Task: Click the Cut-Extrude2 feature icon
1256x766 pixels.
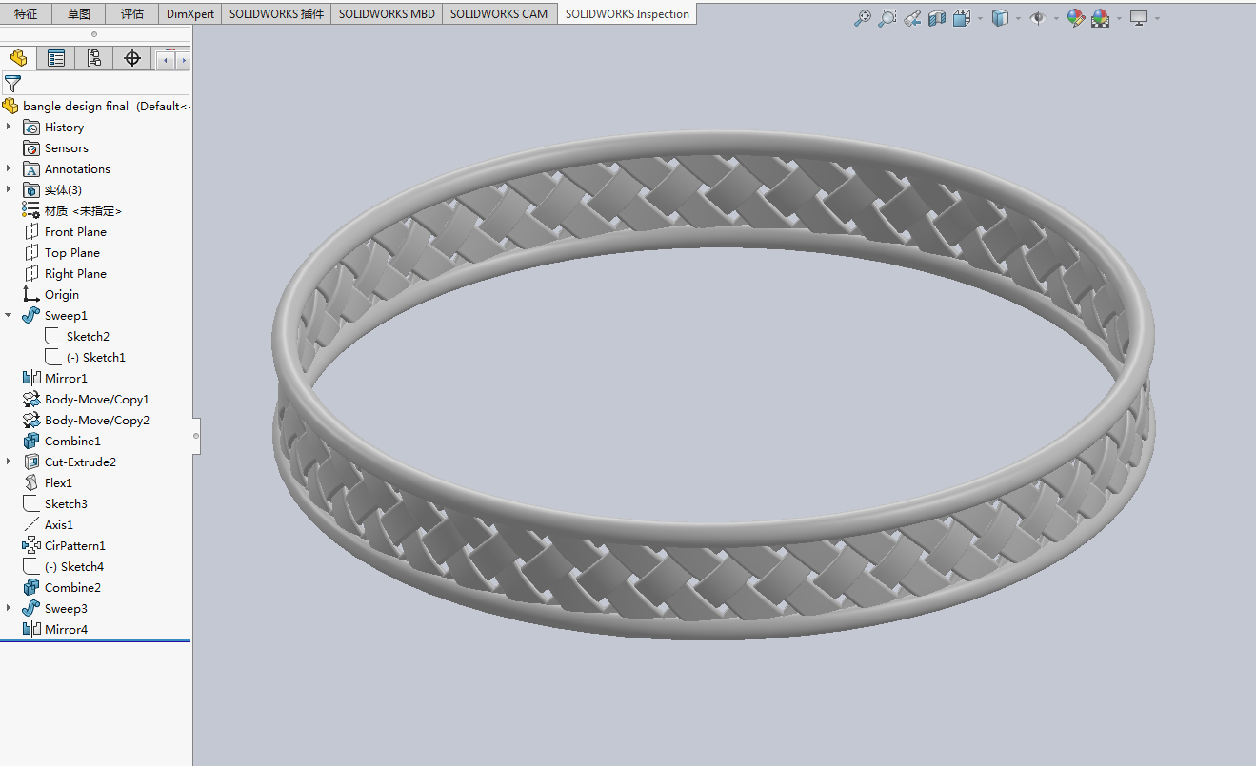Action: pyautogui.click(x=30, y=462)
